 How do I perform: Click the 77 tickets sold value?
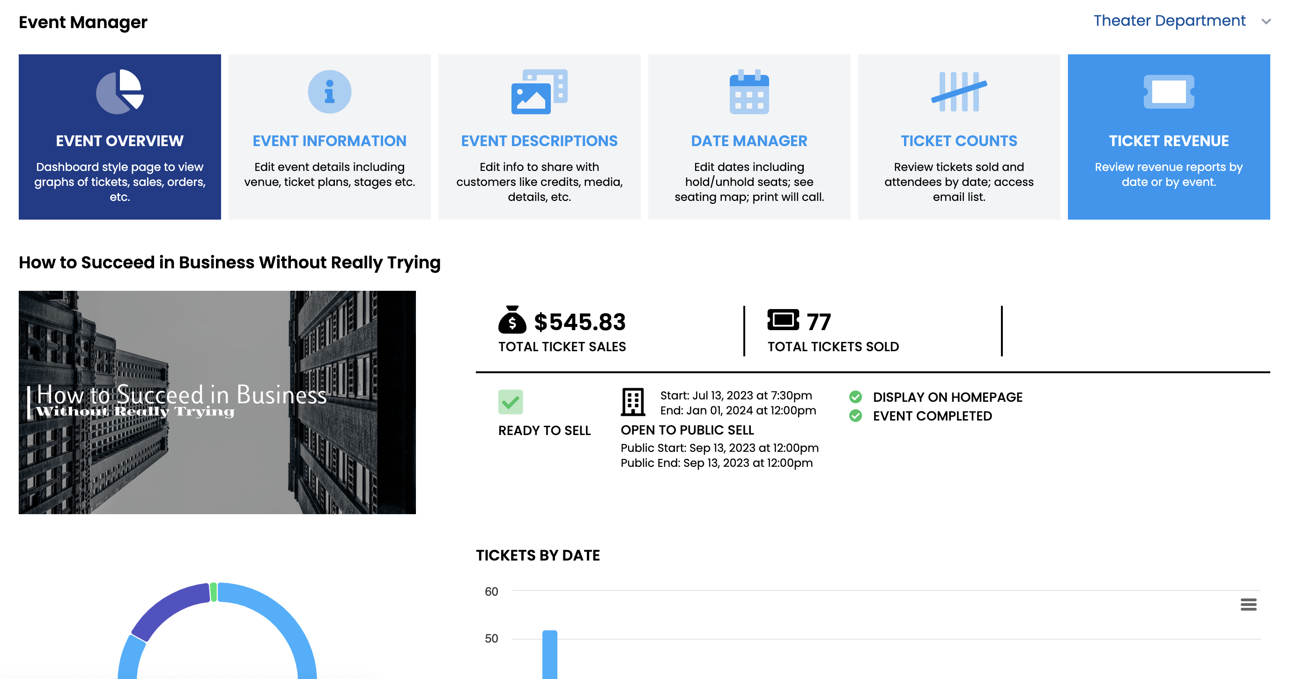pos(819,322)
